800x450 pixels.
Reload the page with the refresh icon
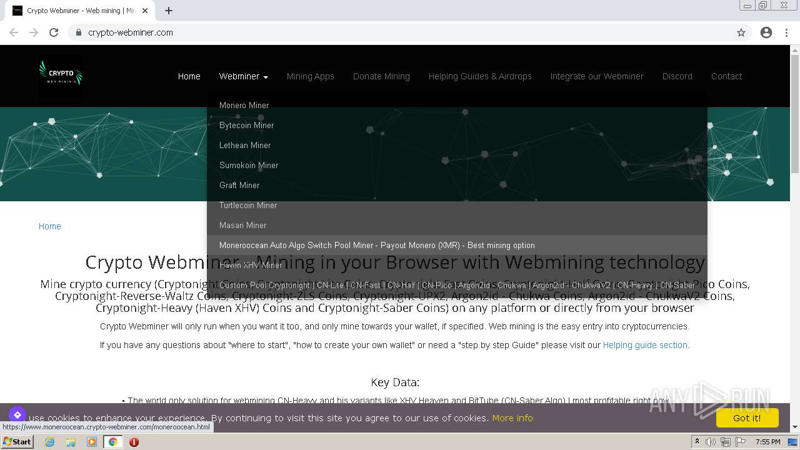point(54,32)
